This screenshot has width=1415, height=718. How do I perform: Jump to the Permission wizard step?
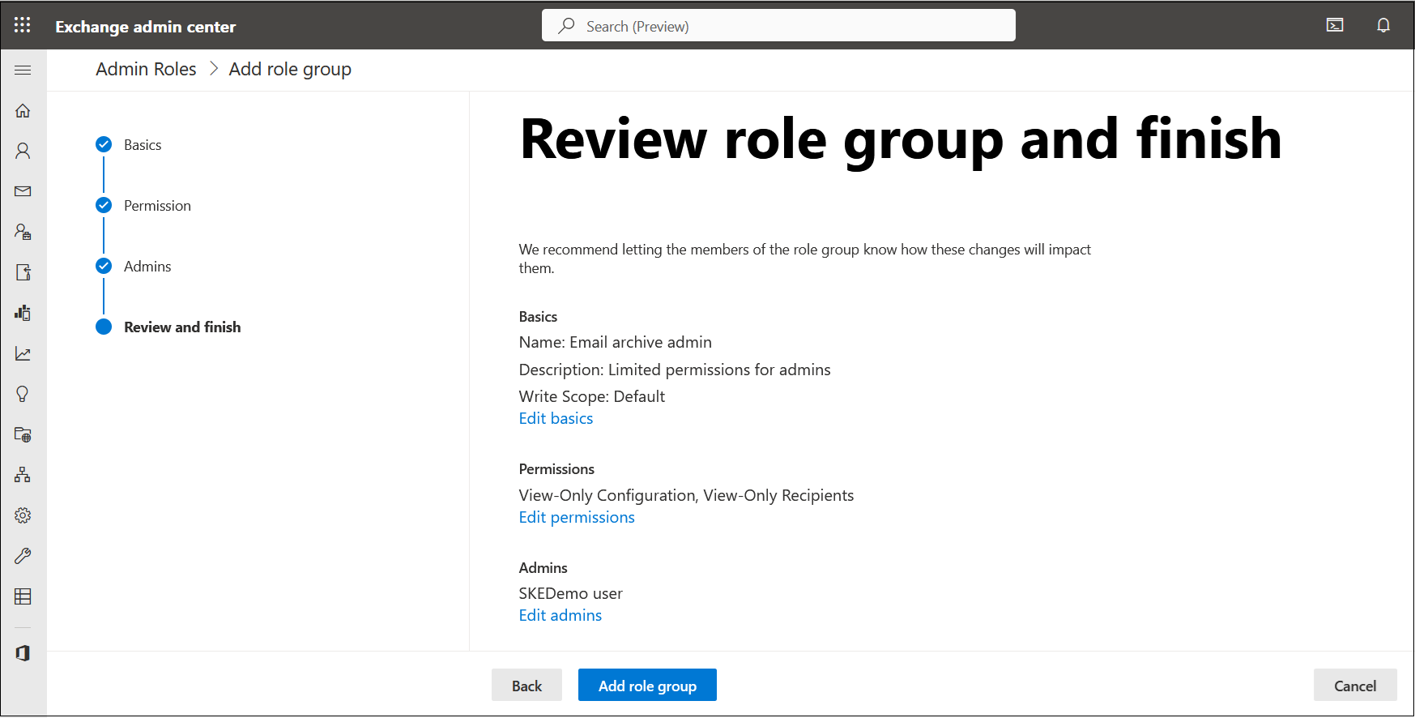157,206
